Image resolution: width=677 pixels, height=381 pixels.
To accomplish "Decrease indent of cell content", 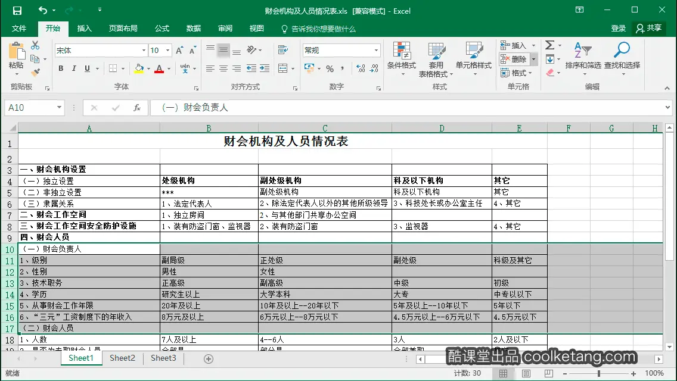I will 251,68.
